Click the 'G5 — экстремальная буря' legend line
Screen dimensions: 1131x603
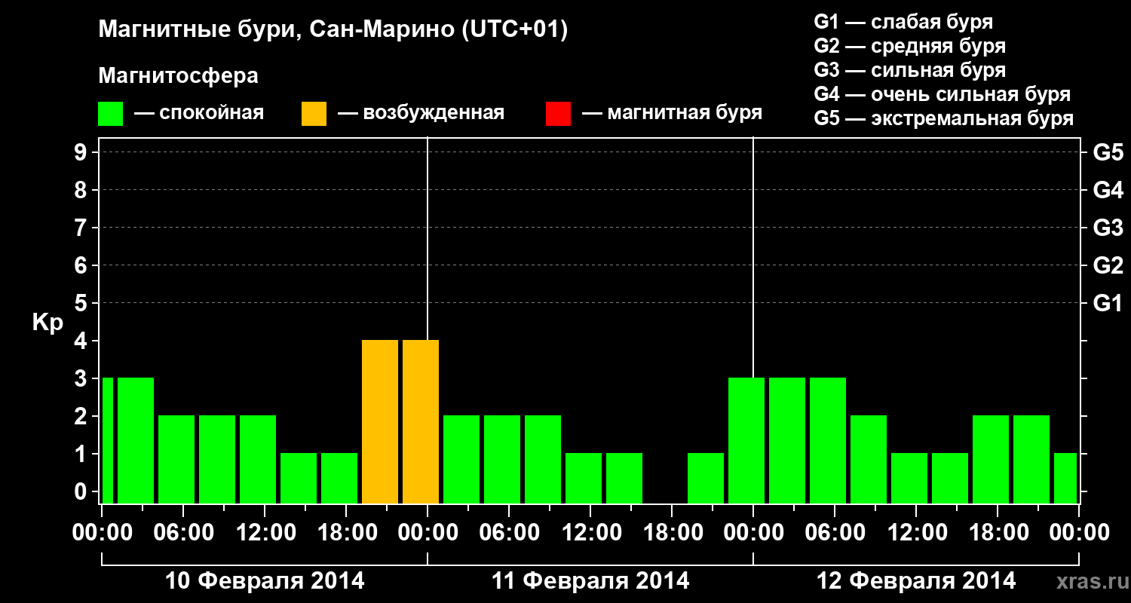coord(944,118)
